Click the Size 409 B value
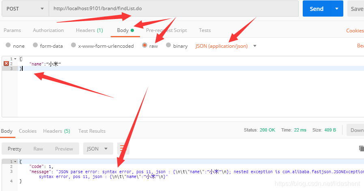The image size is (364, 191). point(330,130)
